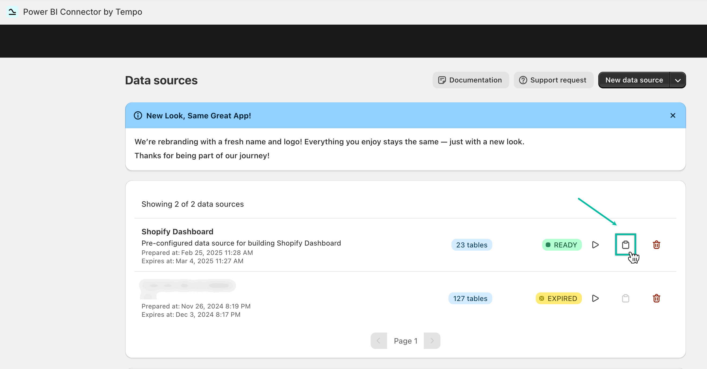The width and height of the screenshot is (707, 369).
Task: Click the READY status badge
Action: tap(562, 245)
